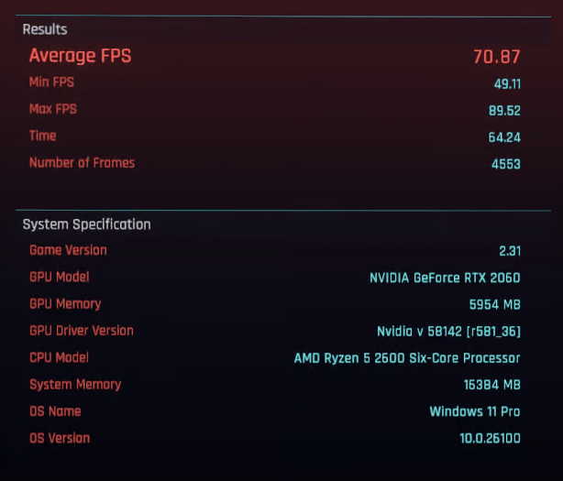Click the GPU Memory label
The image size is (563, 481).
65,304
